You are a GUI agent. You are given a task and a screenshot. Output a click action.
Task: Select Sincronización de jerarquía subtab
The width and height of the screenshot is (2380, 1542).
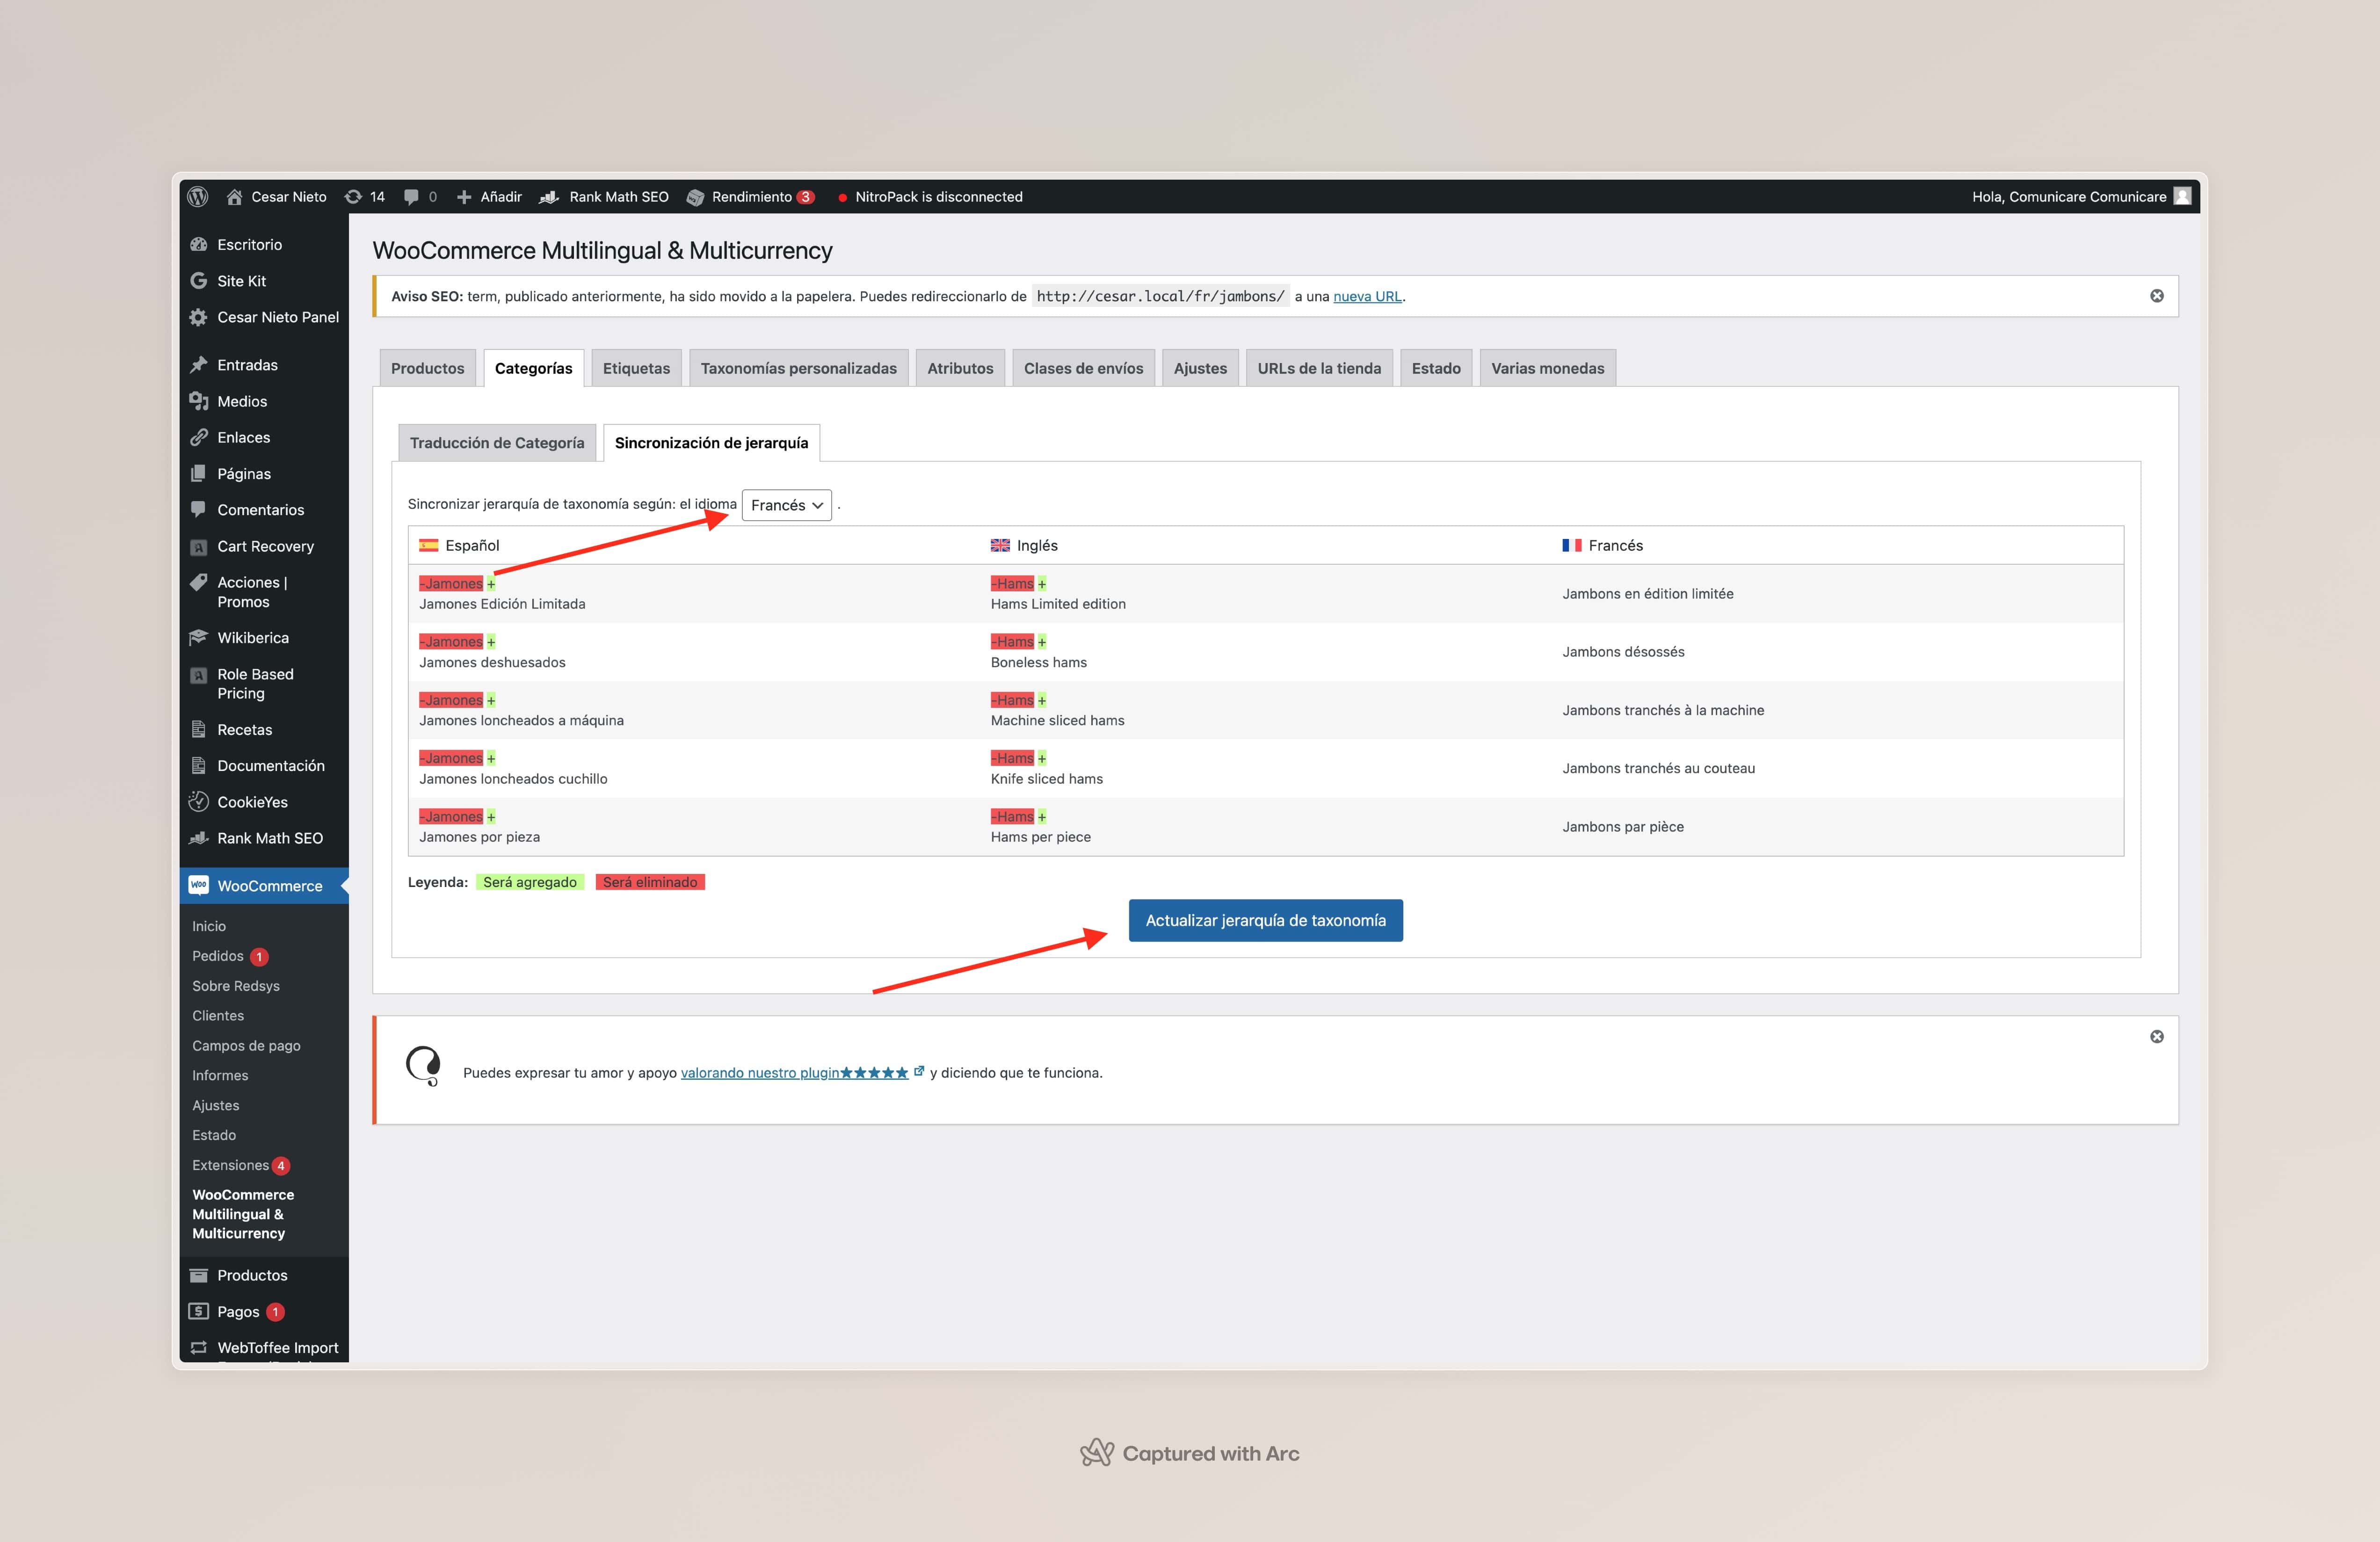pyautogui.click(x=711, y=443)
